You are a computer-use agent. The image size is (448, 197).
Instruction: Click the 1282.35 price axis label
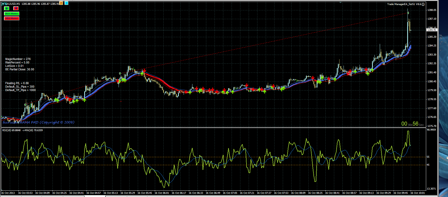coord(432,63)
